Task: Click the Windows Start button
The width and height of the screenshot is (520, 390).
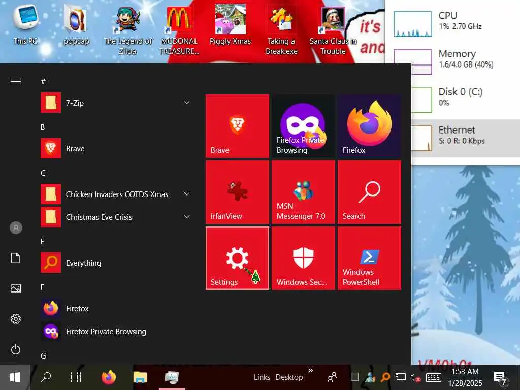Action: pyautogui.click(x=15, y=377)
